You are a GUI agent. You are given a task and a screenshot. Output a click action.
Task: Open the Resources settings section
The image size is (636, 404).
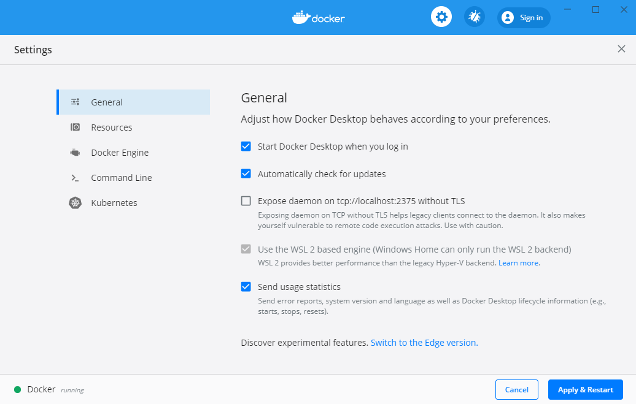112,127
